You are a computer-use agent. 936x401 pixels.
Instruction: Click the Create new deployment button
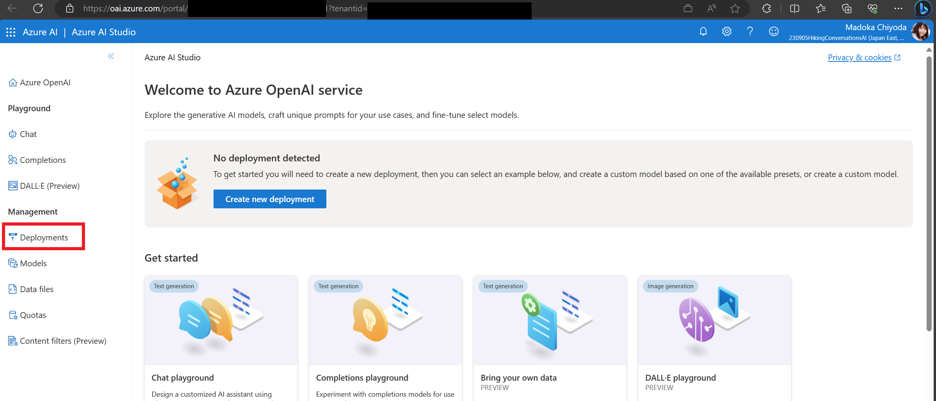pyautogui.click(x=270, y=199)
